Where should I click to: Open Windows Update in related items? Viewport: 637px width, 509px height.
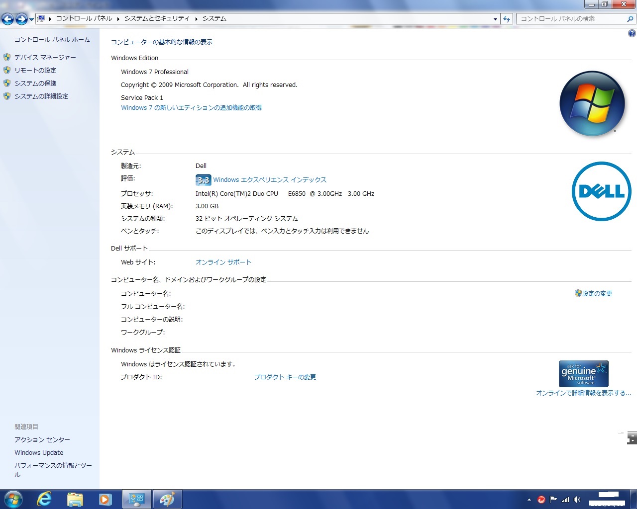pos(39,453)
